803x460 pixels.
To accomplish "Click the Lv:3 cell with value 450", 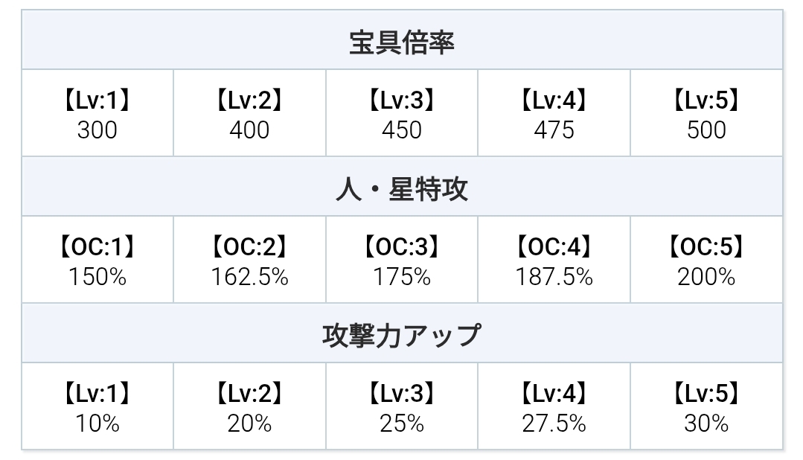I will pyautogui.click(x=402, y=115).
